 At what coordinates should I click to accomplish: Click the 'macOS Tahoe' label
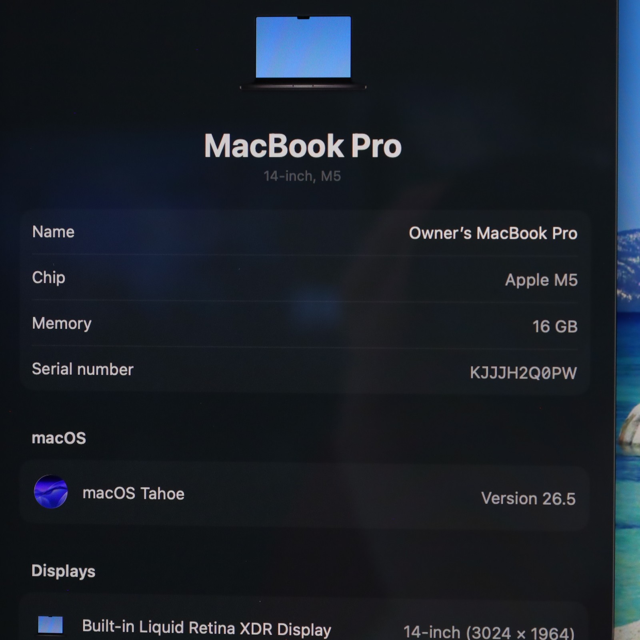coord(133,494)
